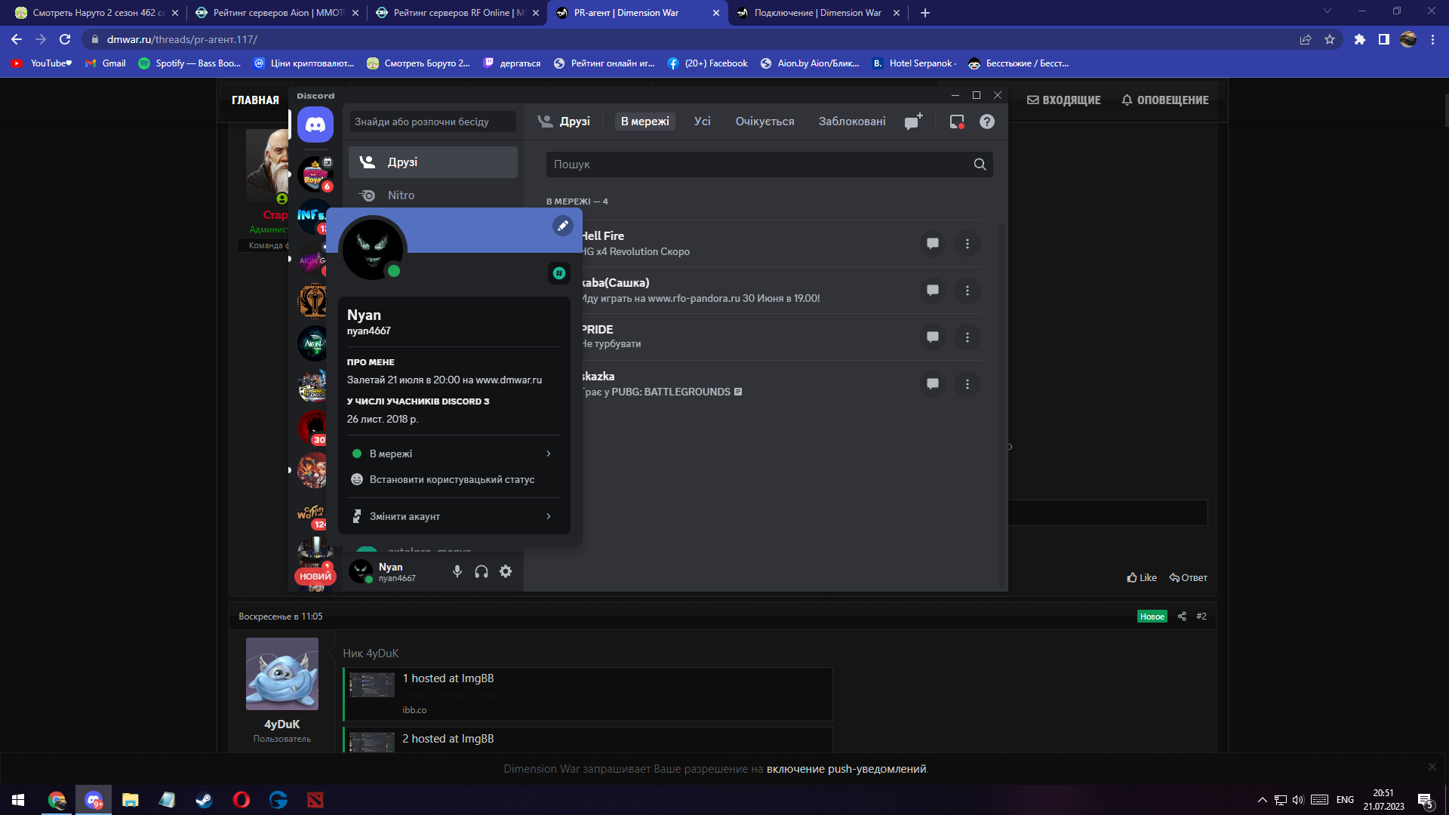Switch to the Заблоковані friends tab
Screen dimensions: 1449x815
(x=852, y=121)
